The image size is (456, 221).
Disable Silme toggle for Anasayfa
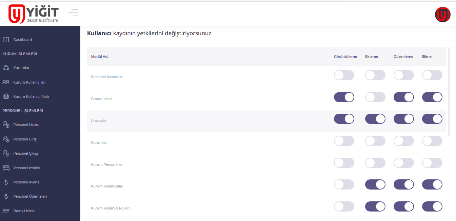(432, 119)
